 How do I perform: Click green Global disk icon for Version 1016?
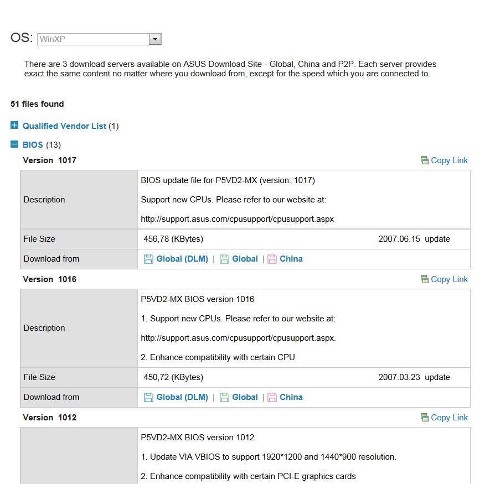click(224, 398)
